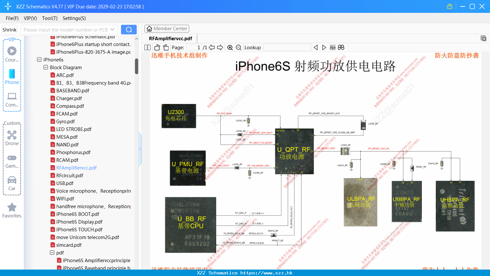
Task: Toggle the Abi text match option
Action: (332, 47)
